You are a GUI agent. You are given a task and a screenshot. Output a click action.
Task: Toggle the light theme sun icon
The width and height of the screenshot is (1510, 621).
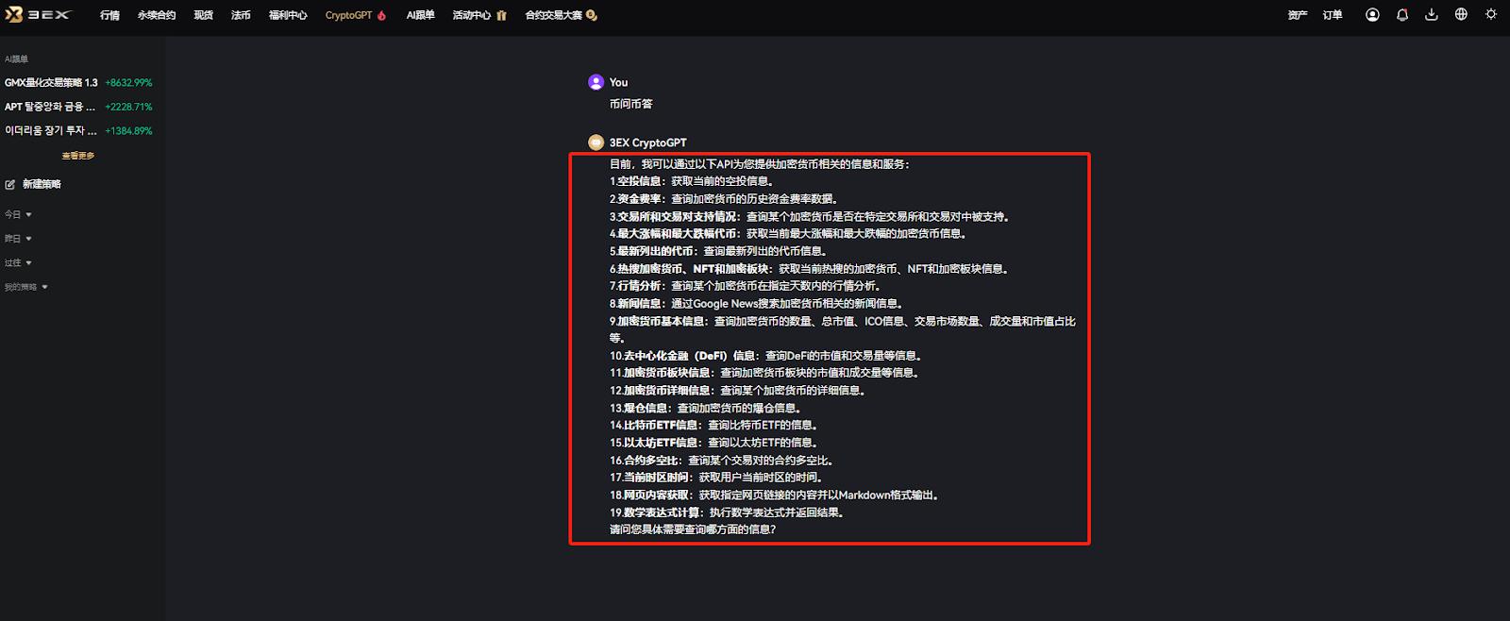[1491, 15]
